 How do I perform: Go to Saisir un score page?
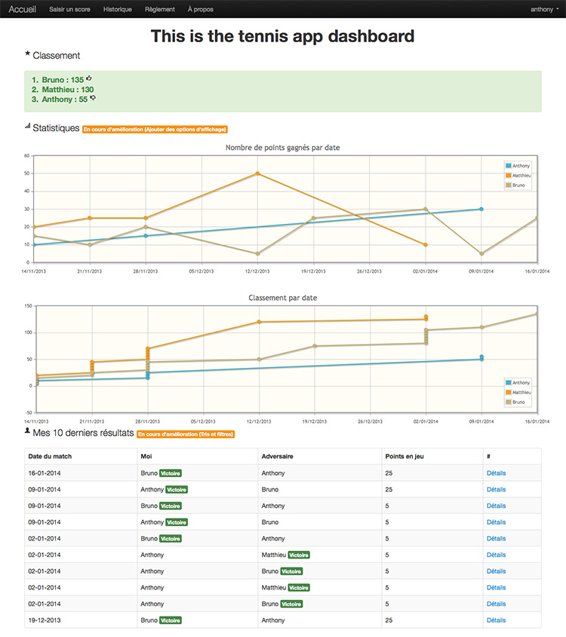coord(69,9)
